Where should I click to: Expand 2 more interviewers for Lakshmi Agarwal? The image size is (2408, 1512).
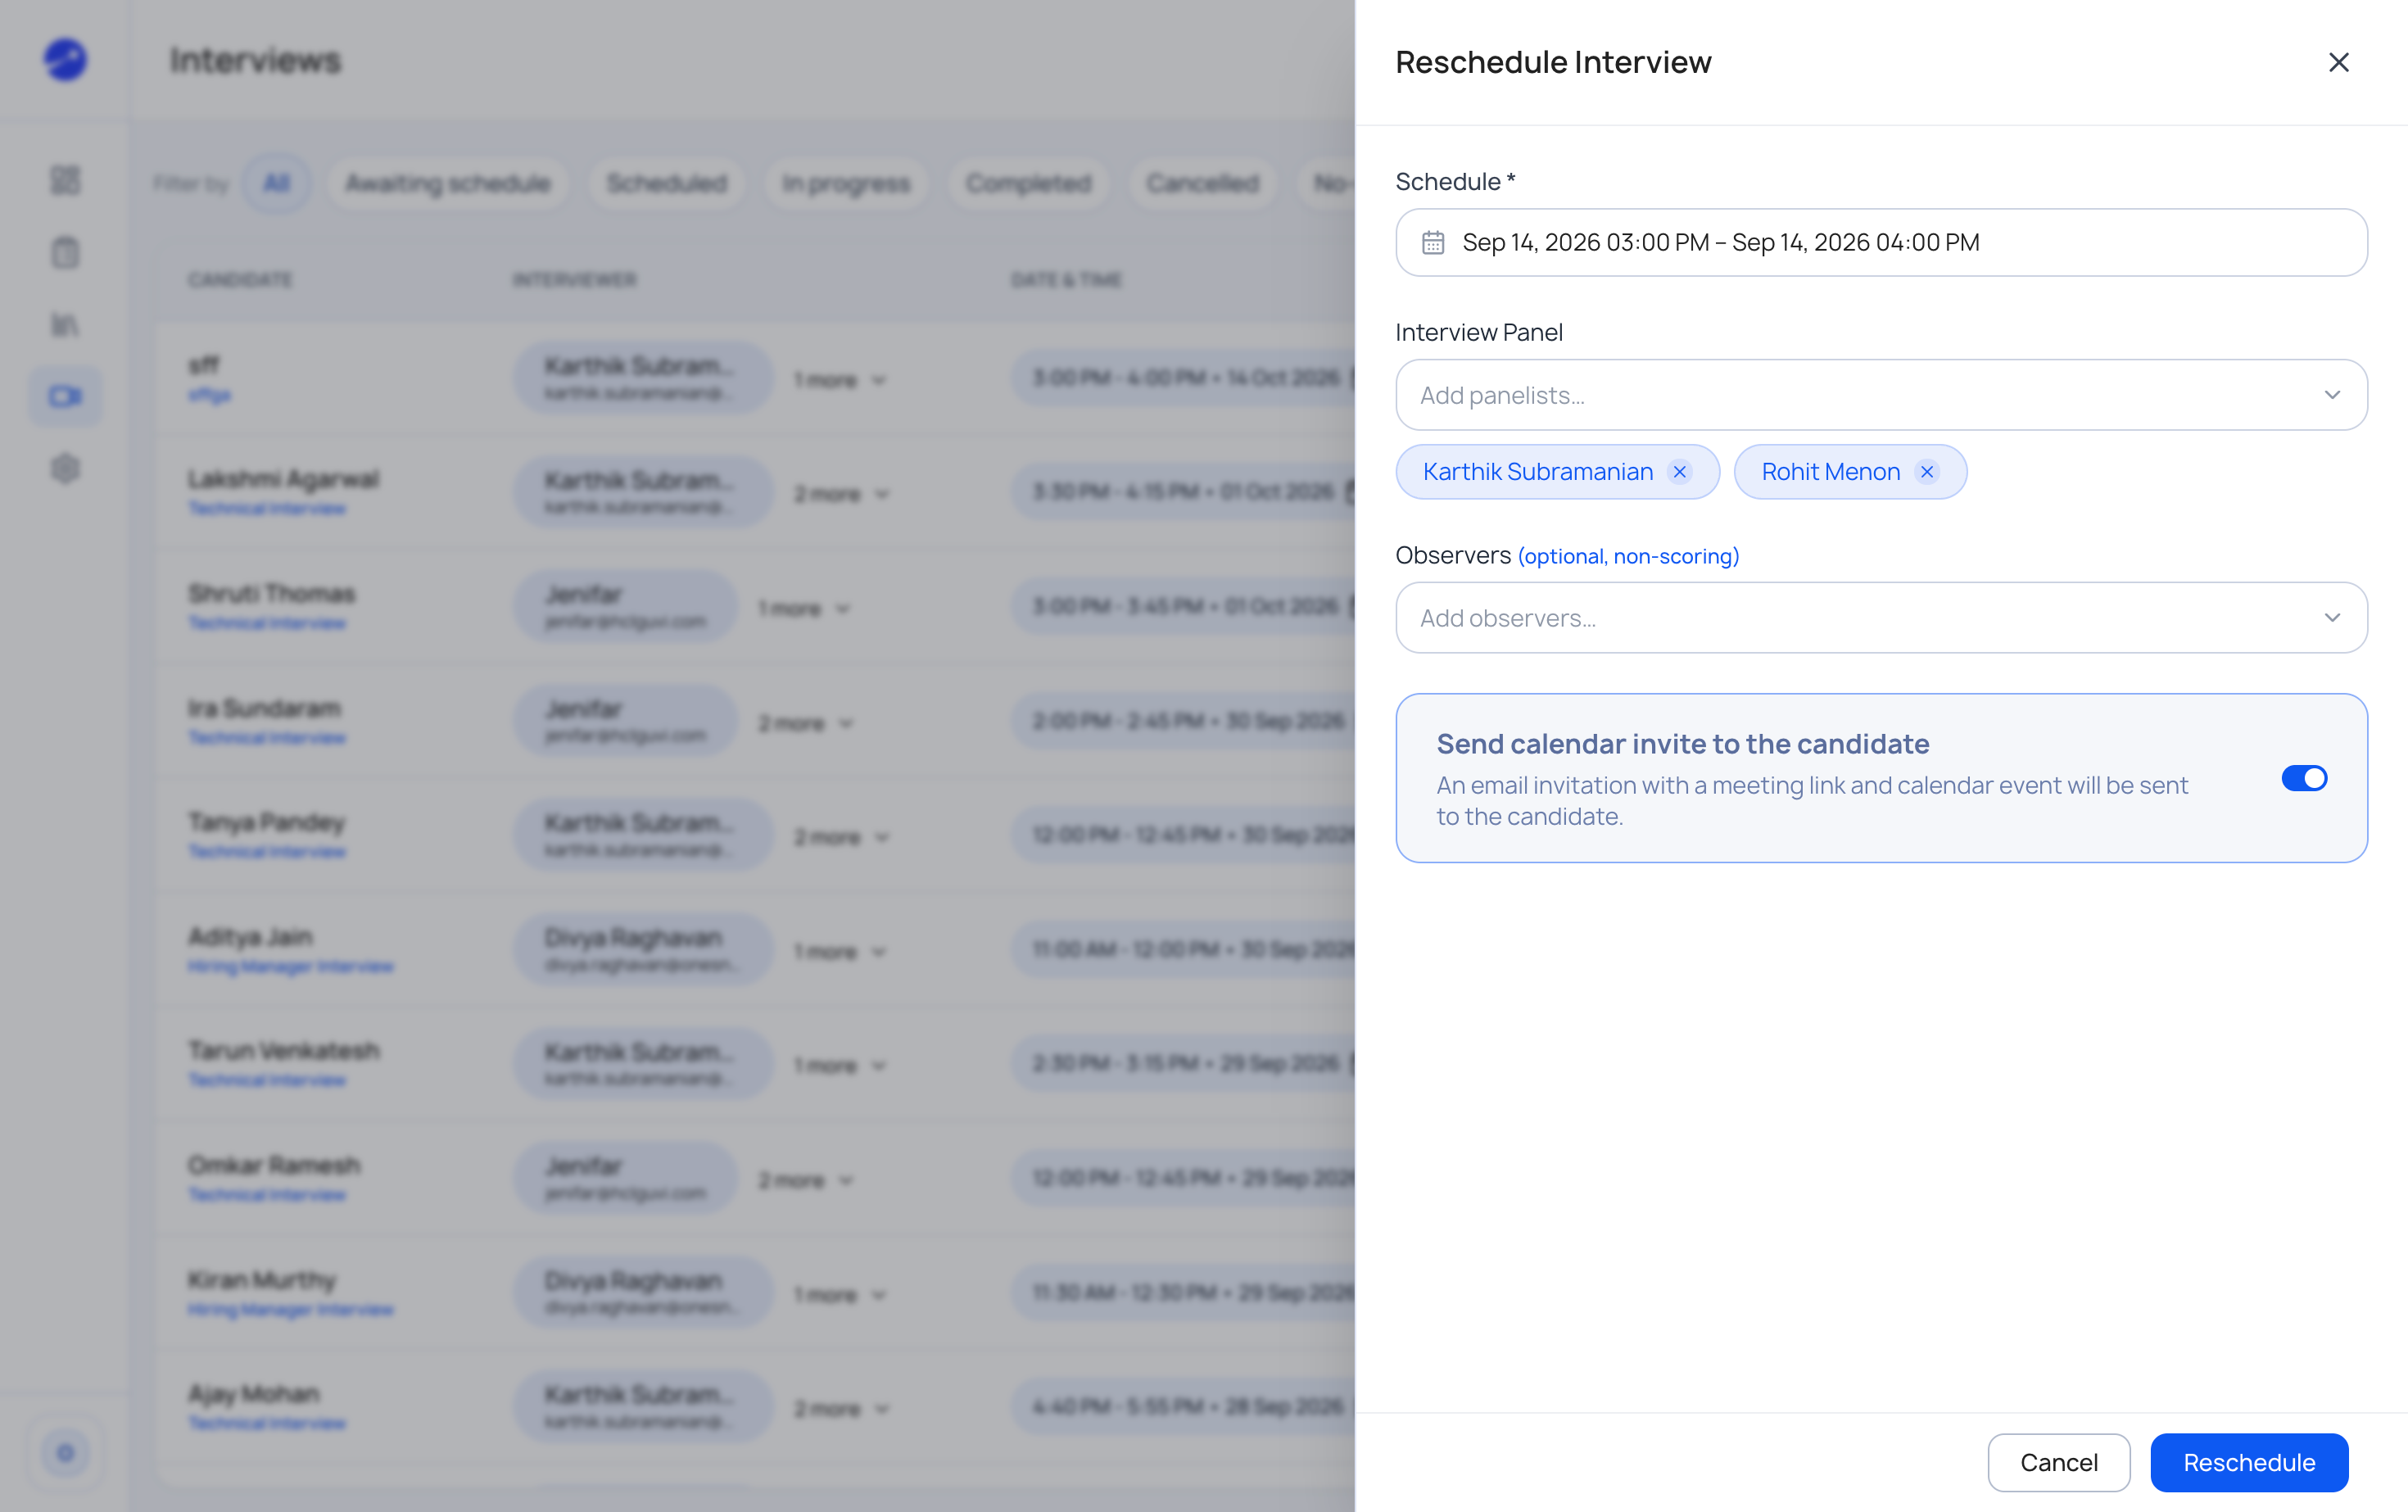pos(841,494)
